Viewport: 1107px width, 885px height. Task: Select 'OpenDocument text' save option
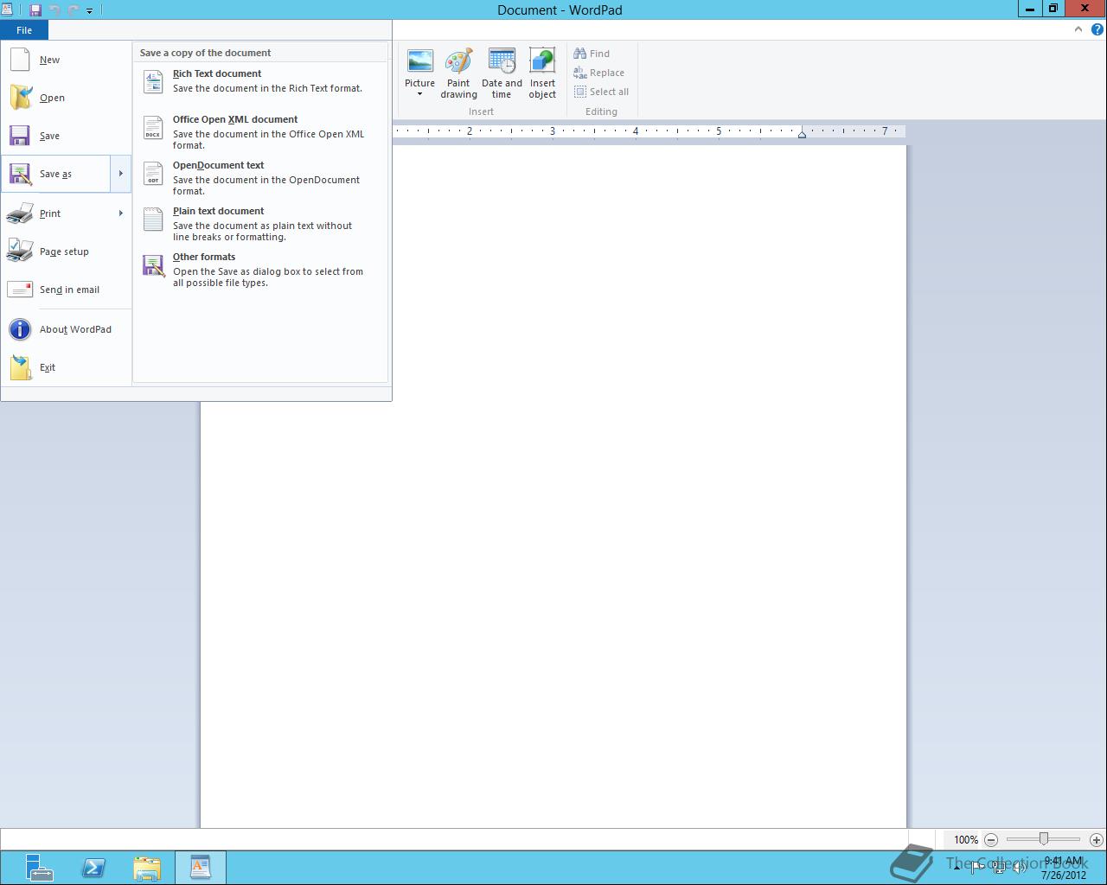tap(260, 178)
